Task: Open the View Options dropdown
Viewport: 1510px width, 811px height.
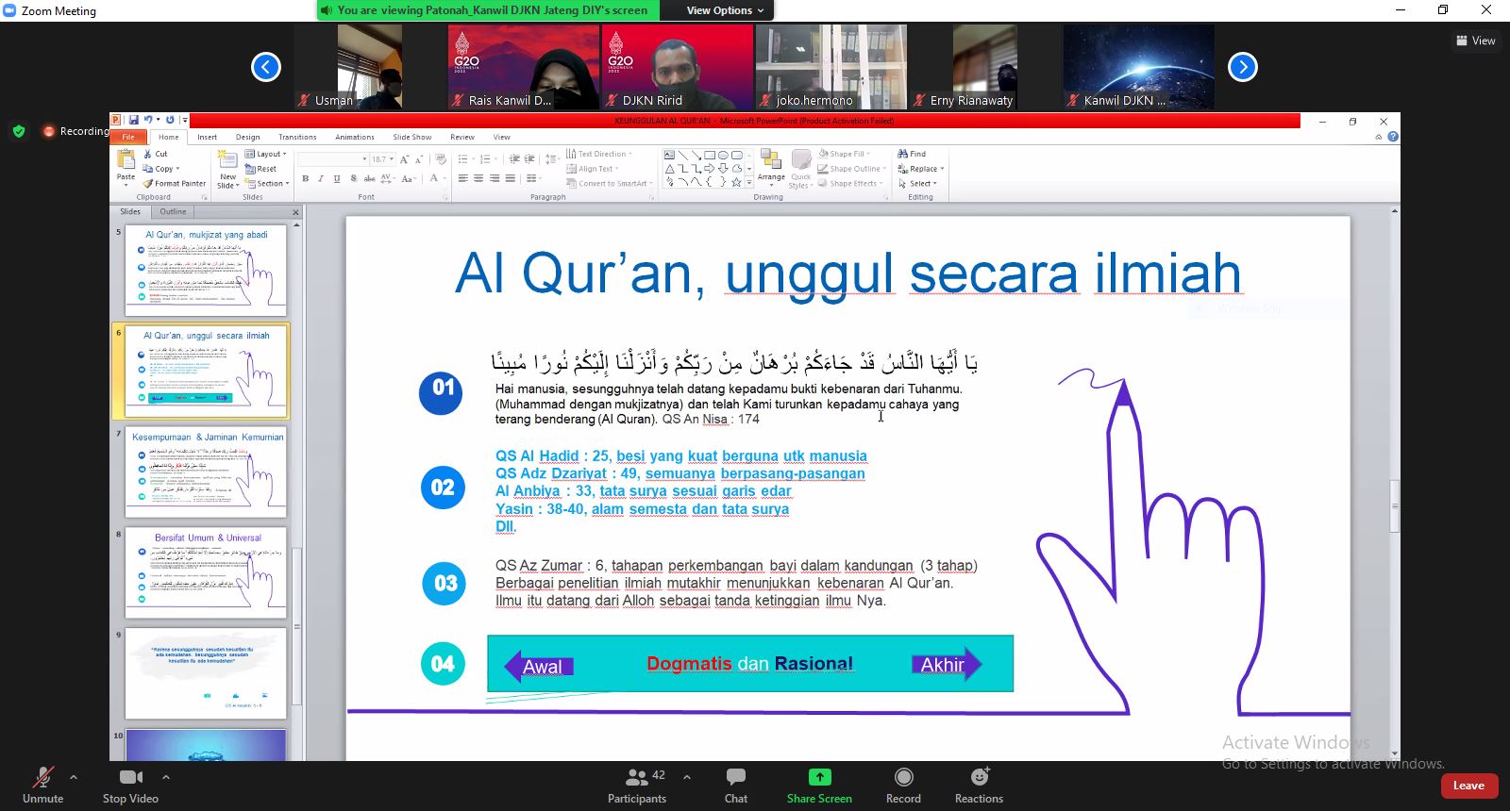Action: tap(725, 10)
